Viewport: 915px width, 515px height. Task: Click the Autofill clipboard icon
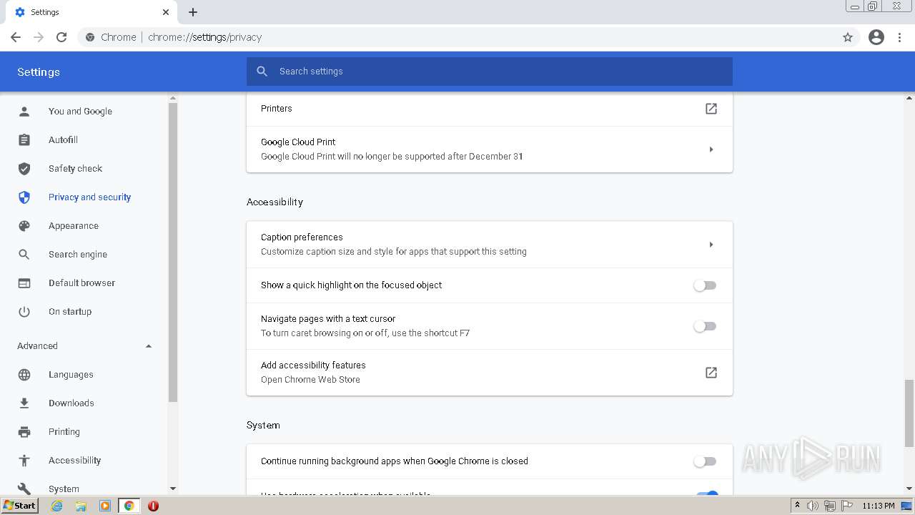[24, 139]
